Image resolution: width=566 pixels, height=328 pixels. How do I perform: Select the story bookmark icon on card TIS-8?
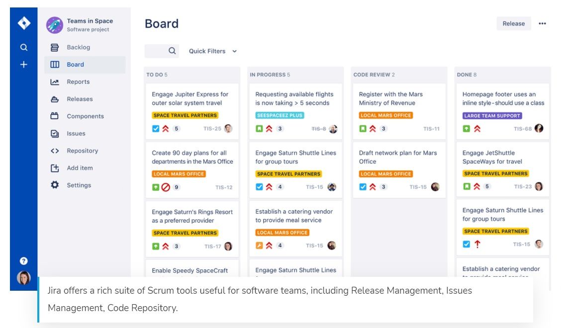[x=259, y=128]
